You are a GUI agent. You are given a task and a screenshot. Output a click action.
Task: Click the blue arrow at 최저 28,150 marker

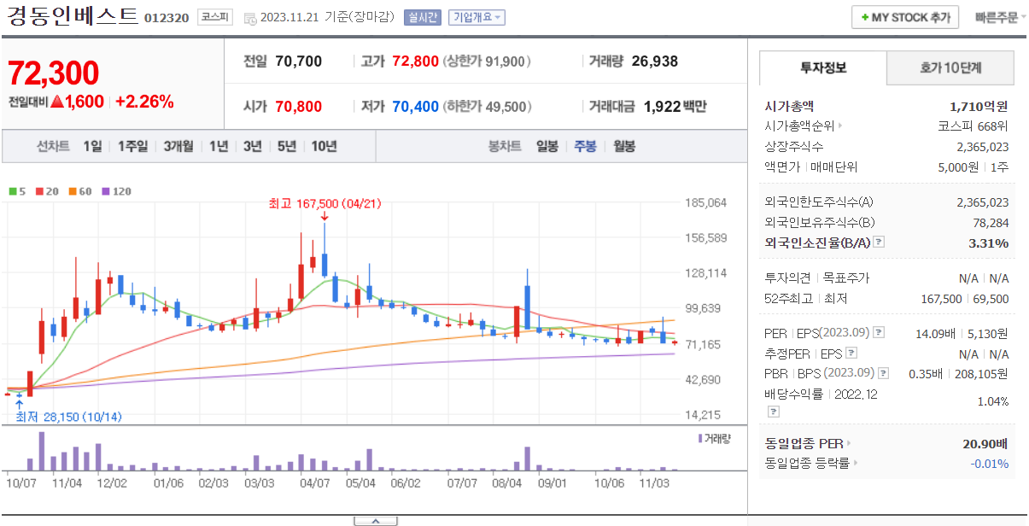19,403
